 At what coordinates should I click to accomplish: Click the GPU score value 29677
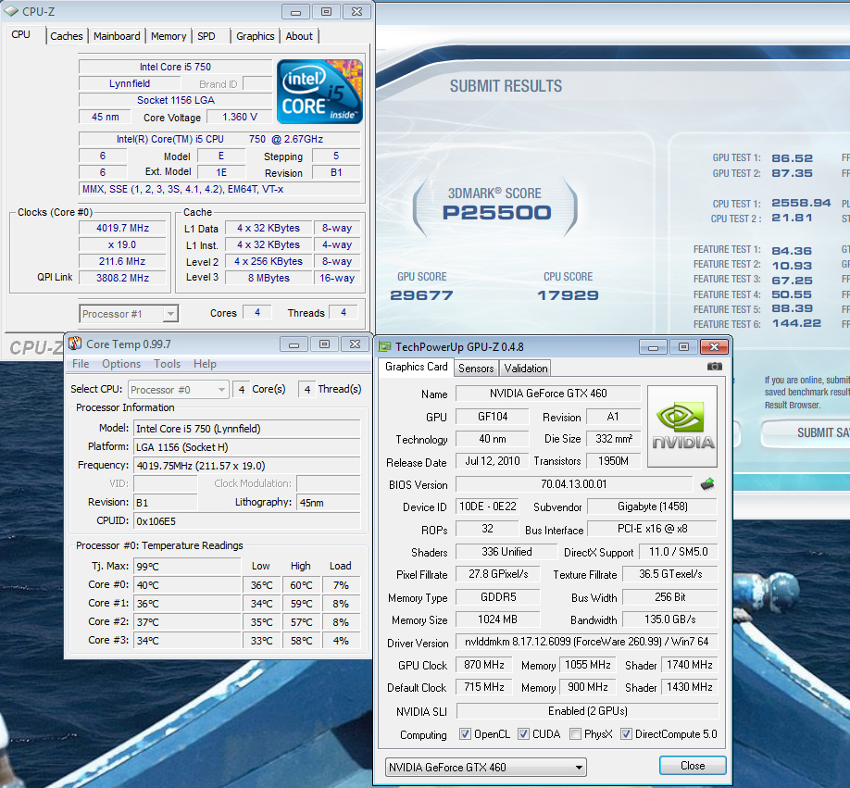click(421, 295)
